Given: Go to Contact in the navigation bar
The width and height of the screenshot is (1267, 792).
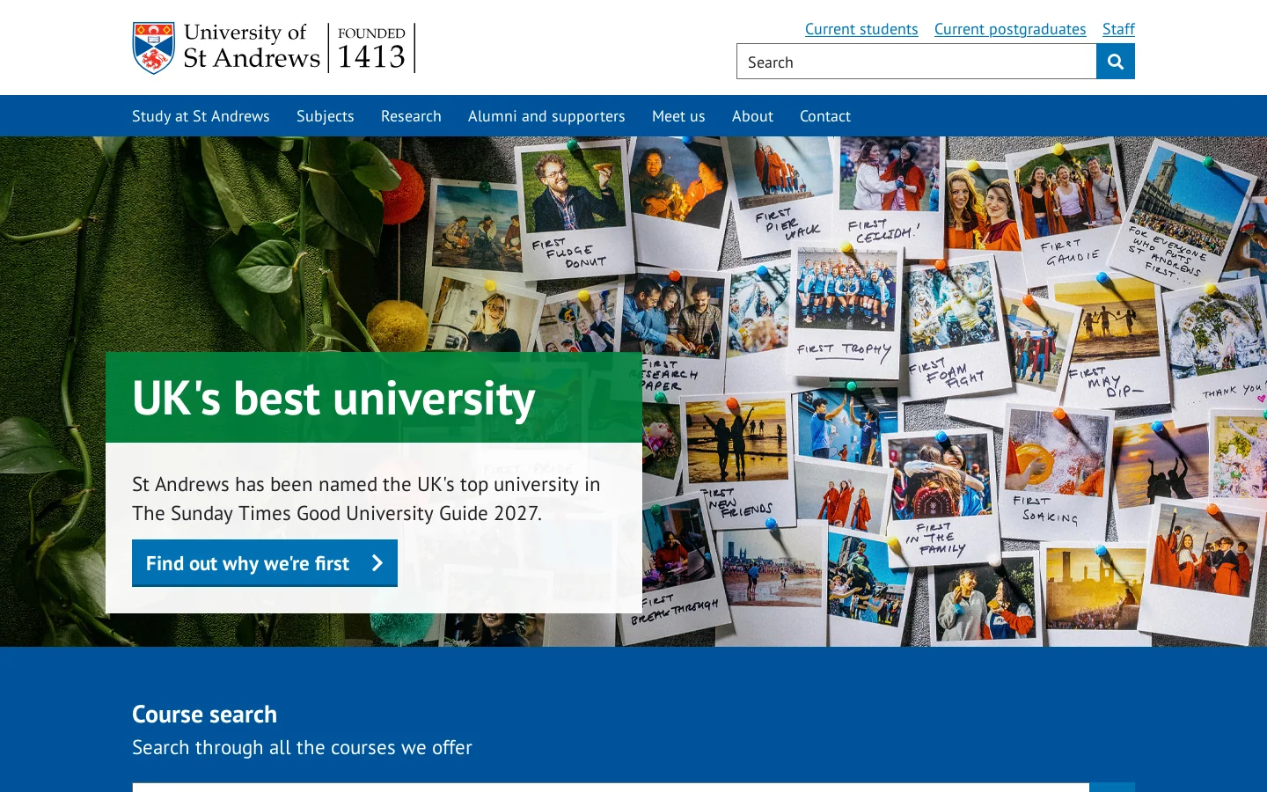Looking at the screenshot, I should tap(825, 116).
